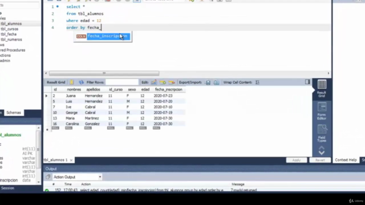365x205 pixels.
Task: Select the tbl_alumnos 1 result tab
Action: click(56, 160)
